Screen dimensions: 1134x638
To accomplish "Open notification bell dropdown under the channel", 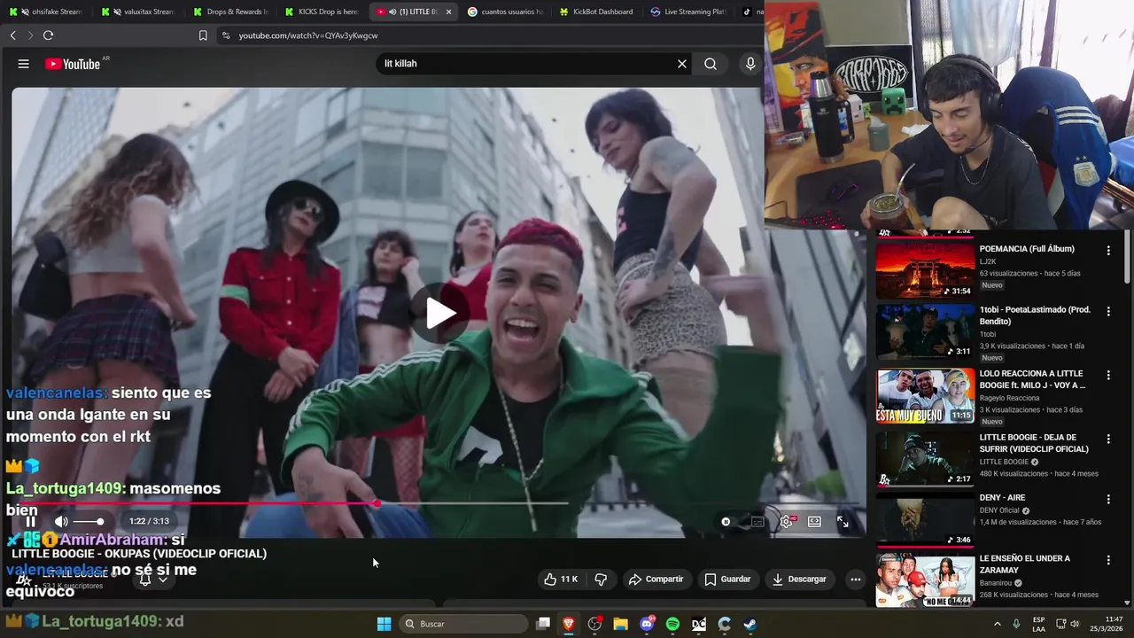I will [x=153, y=579].
